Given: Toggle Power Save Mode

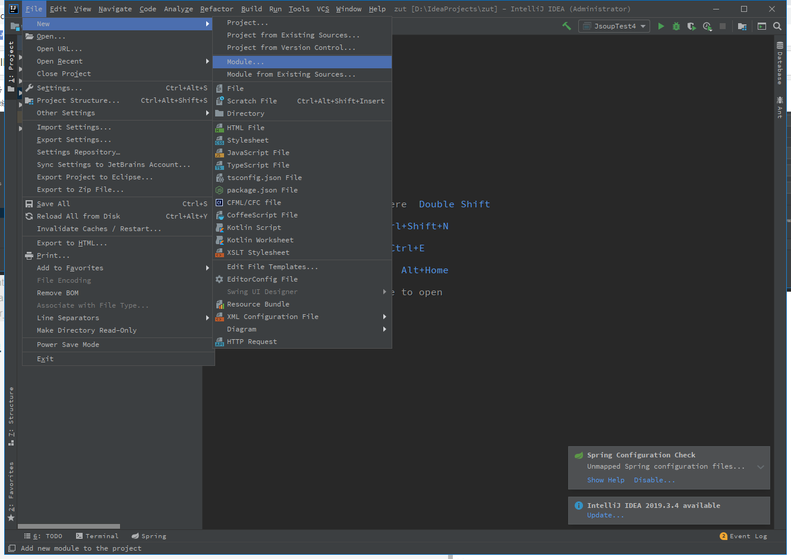Looking at the screenshot, I should pos(118,345).
